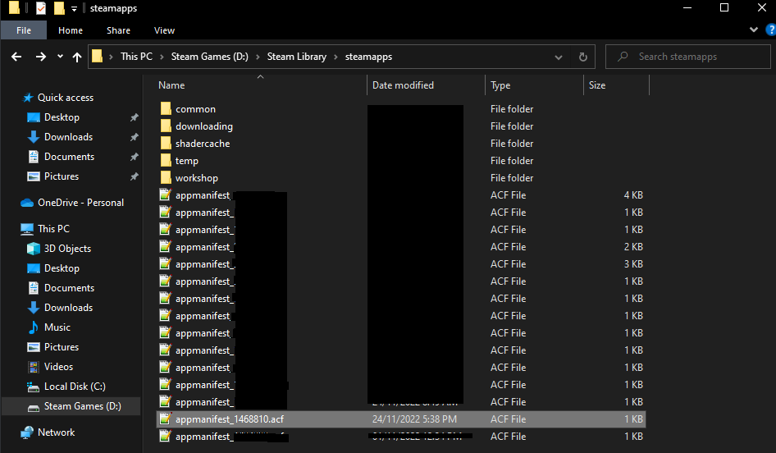Click the Forward navigation arrow
Screen dimensions: 776x453
(x=41, y=57)
